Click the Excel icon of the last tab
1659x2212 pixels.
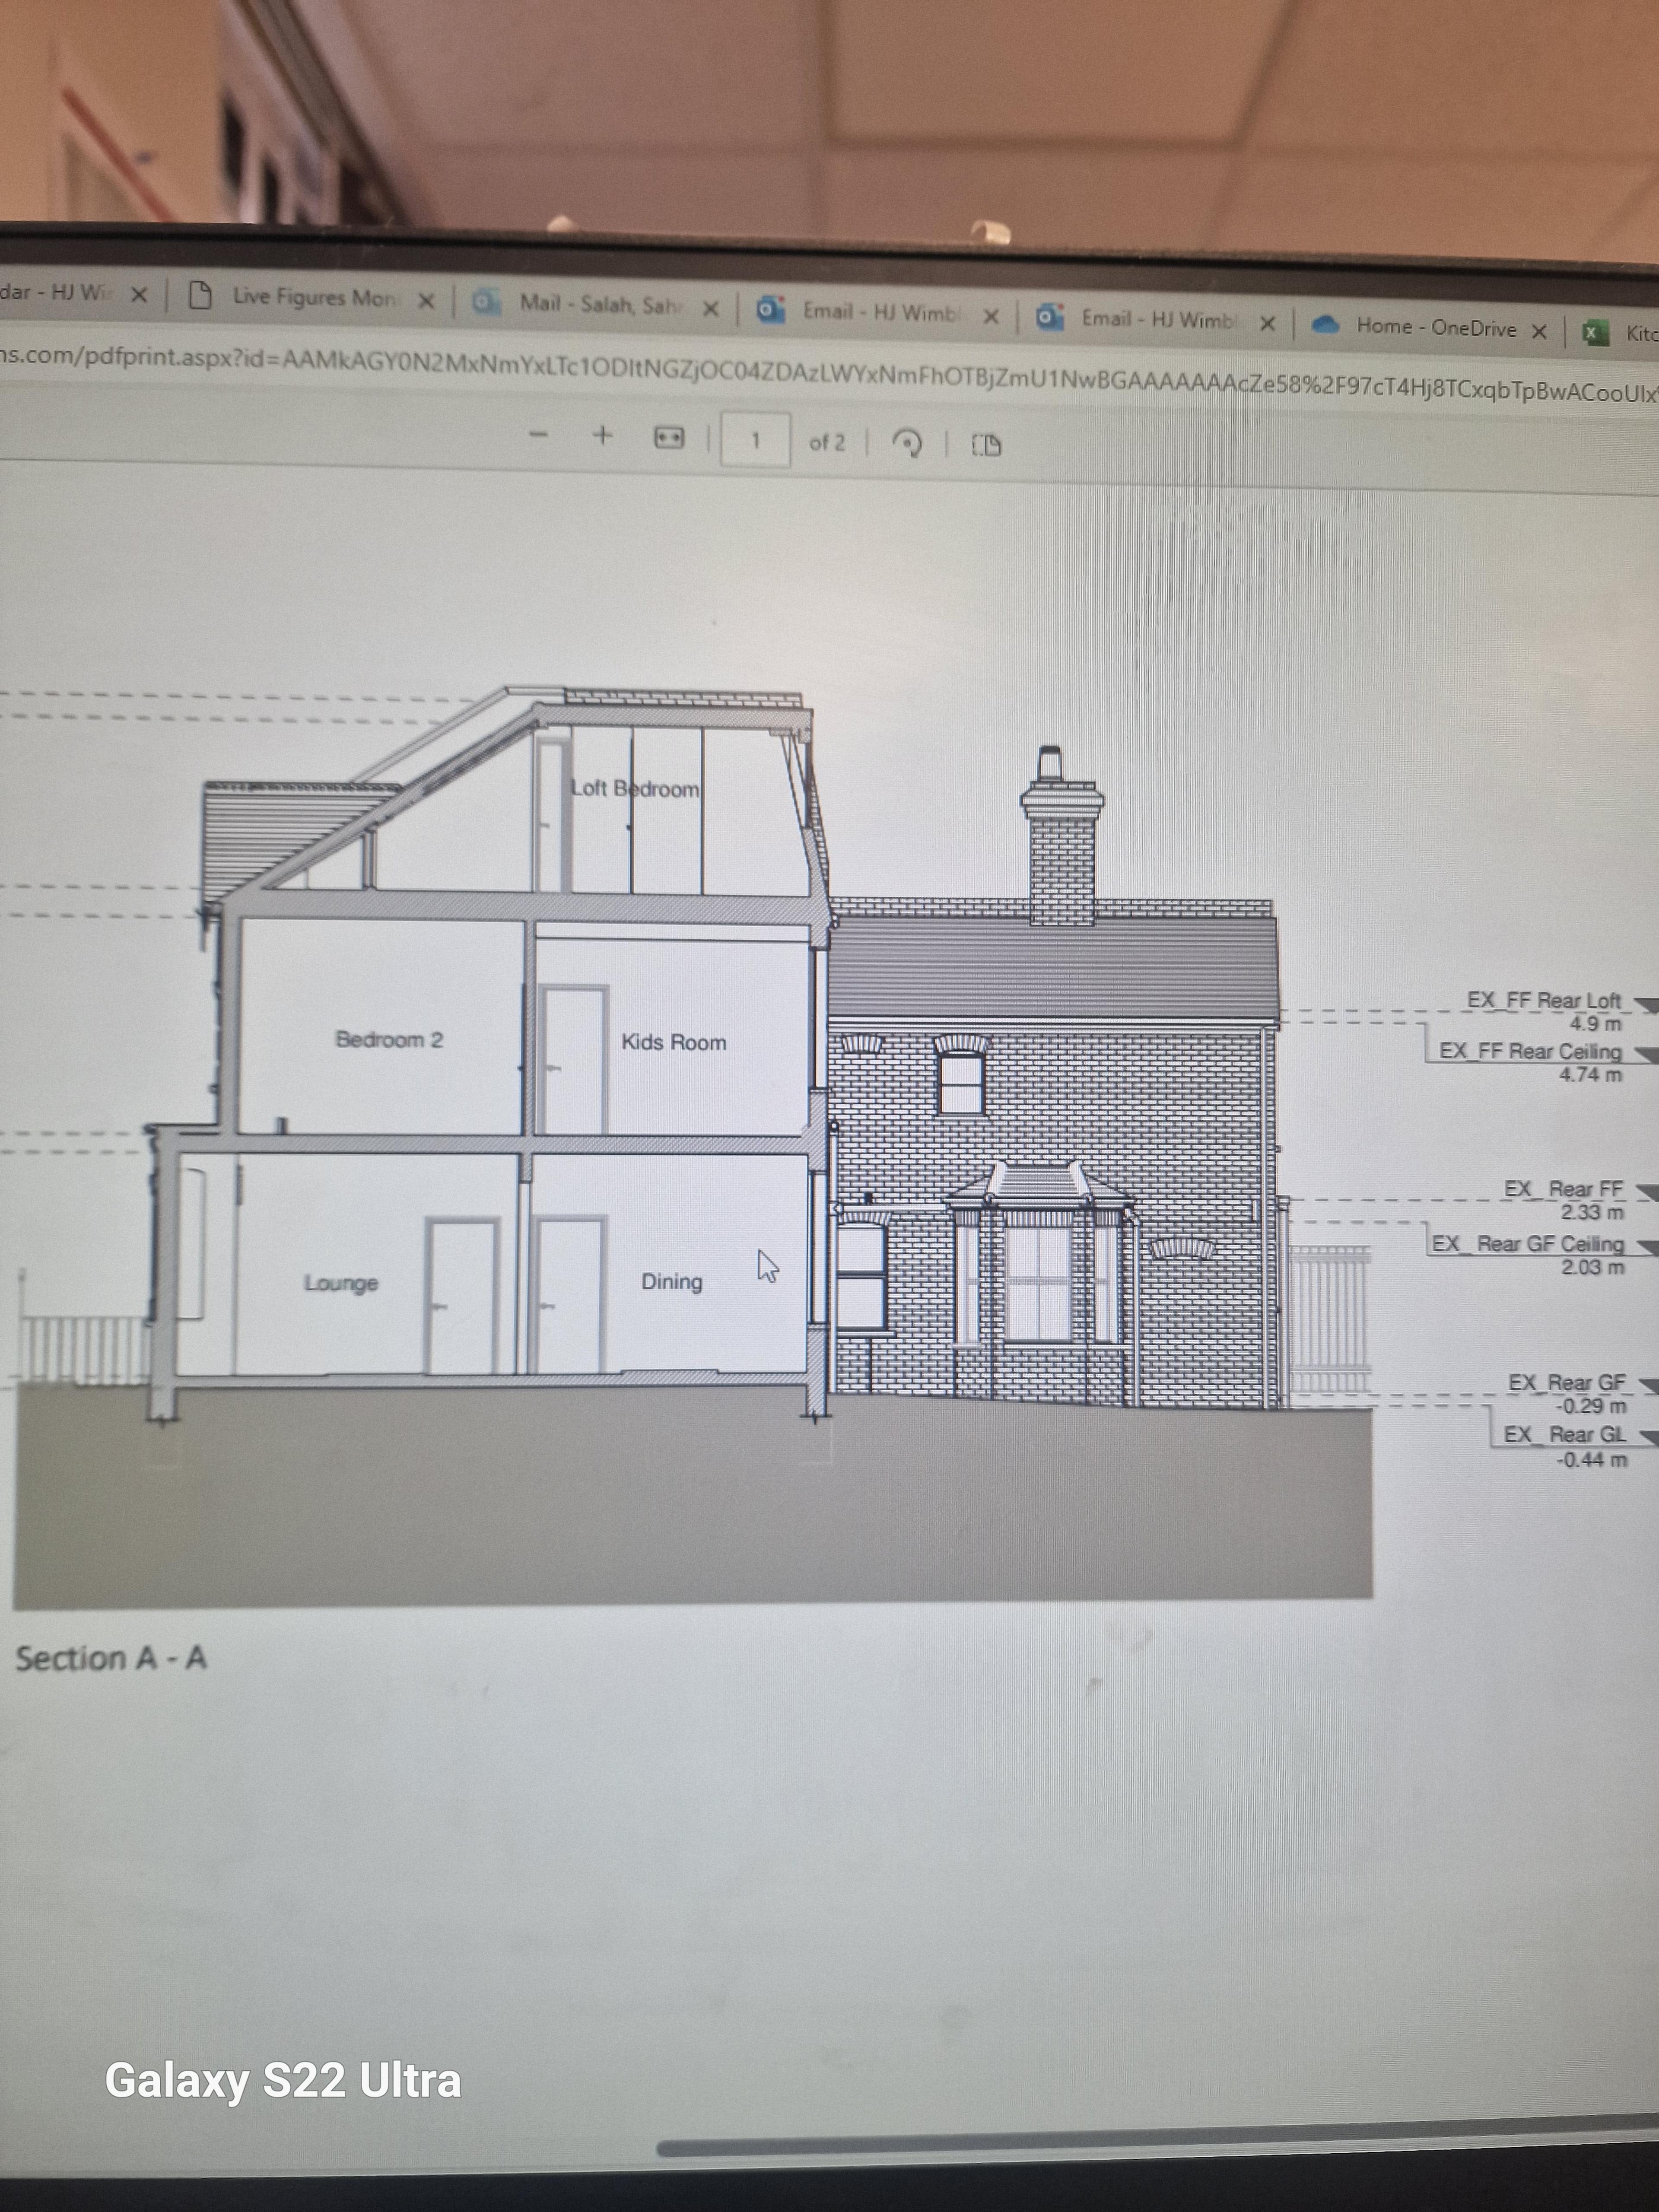1595,333
